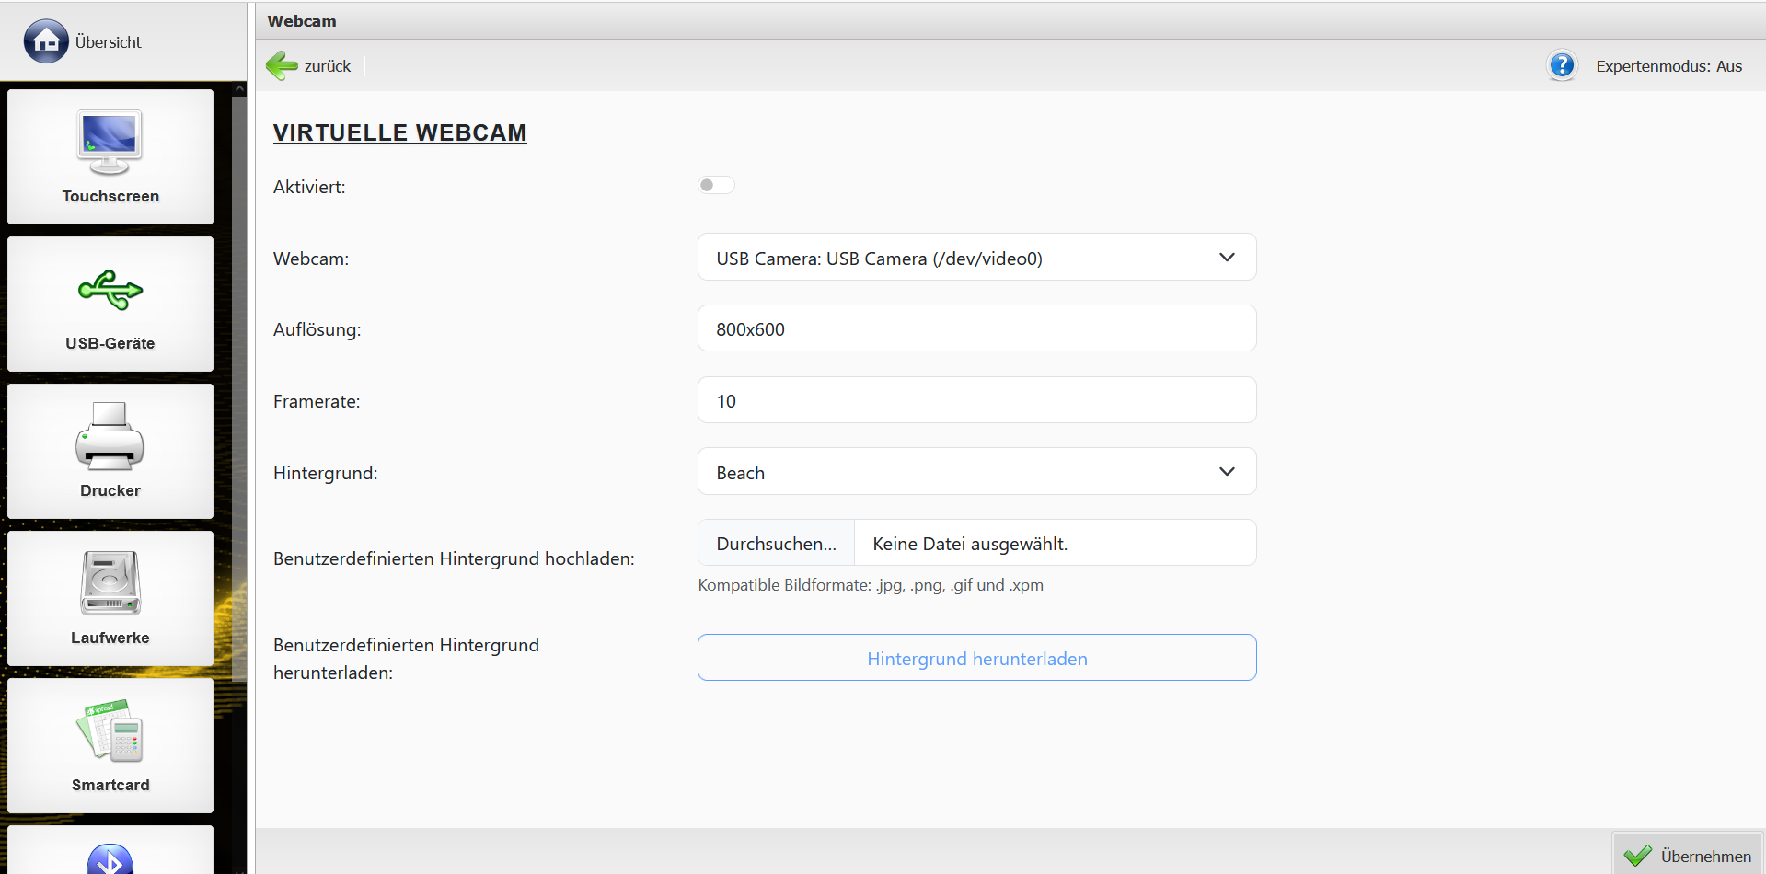1766x874 pixels.
Task: Click the Framerate field showing 10
Action: coord(976,400)
